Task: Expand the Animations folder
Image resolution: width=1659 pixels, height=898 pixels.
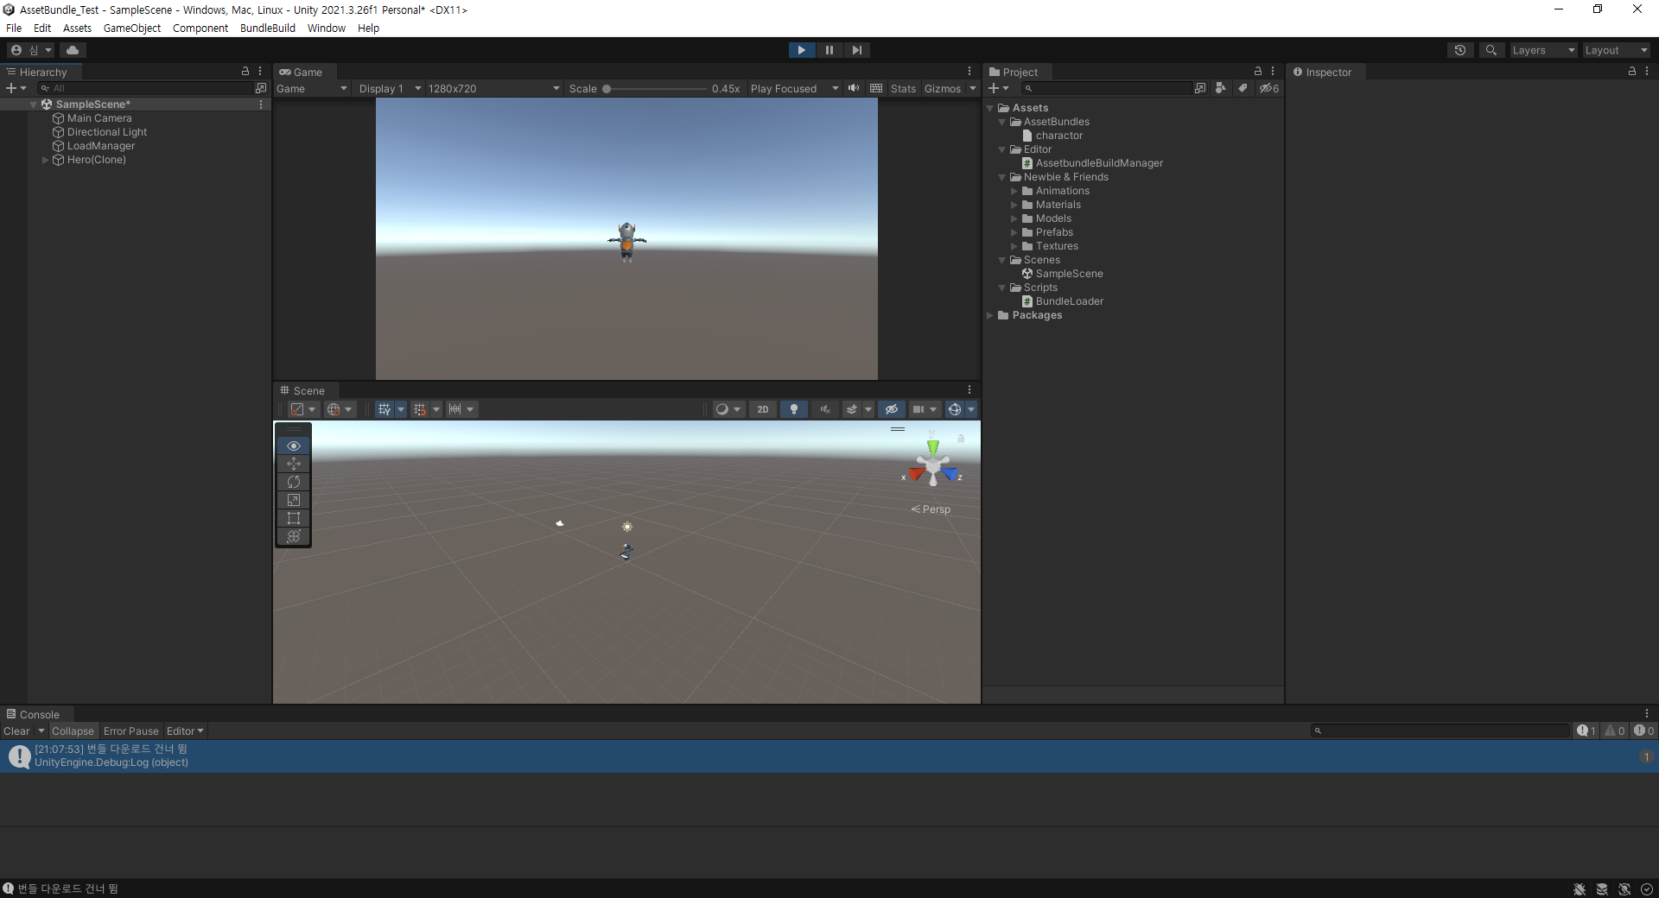Action: (x=1014, y=191)
